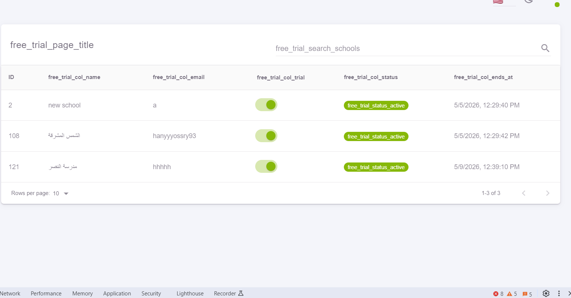
Task: Click active status badge for row 108
Action: [376, 137]
